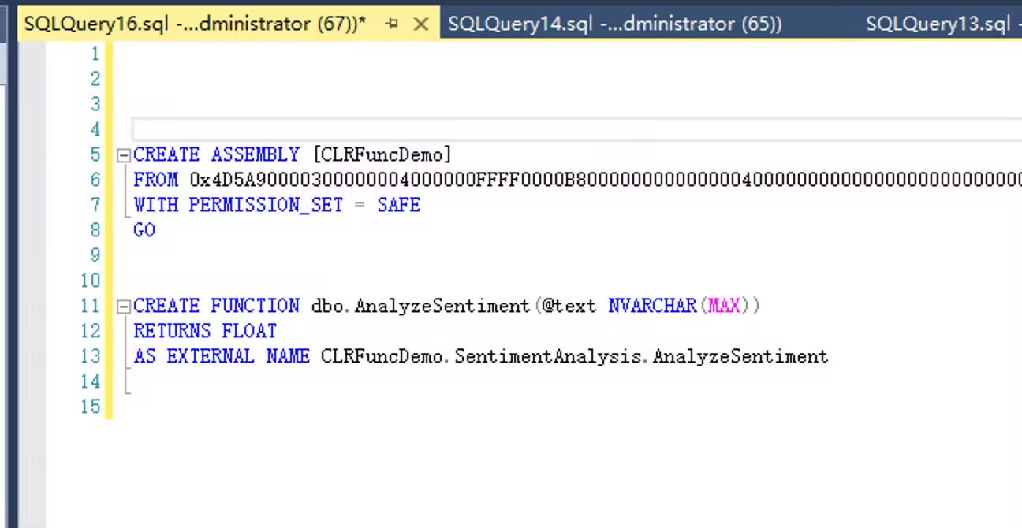Click the GO statement on line 8

click(x=144, y=230)
